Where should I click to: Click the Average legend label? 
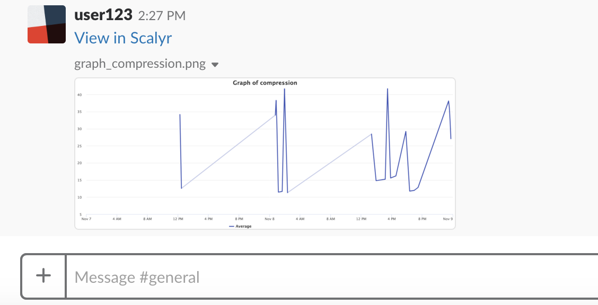(243, 226)
